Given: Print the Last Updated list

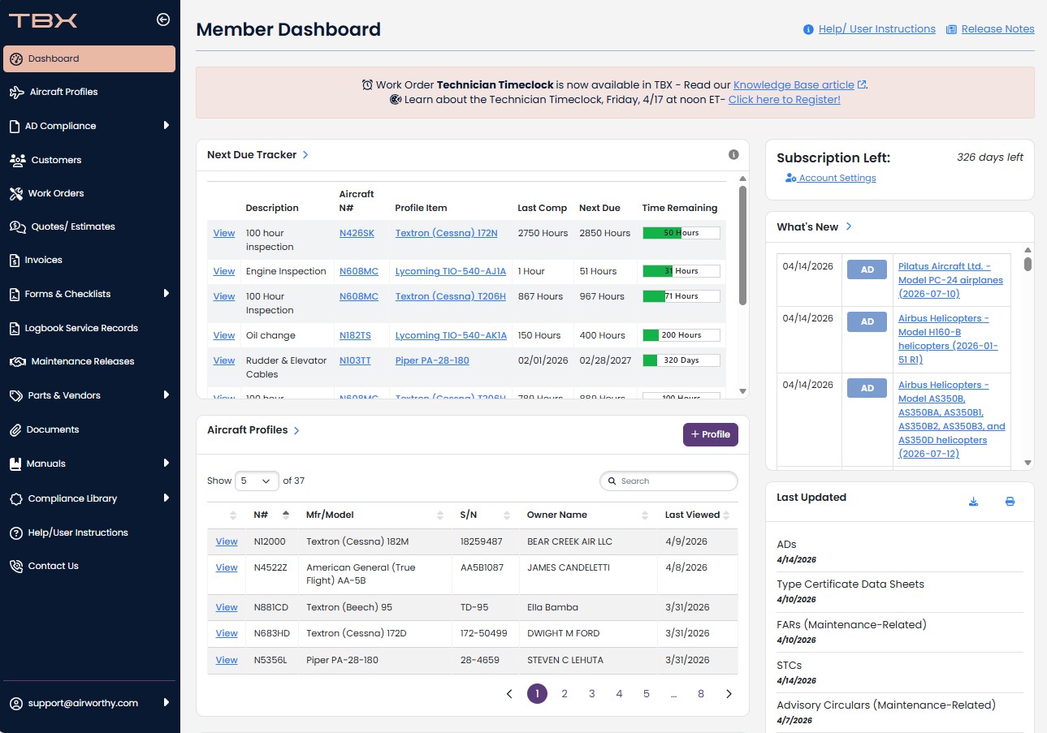Looking at the screenshot, I should [x=1010, y=502].
